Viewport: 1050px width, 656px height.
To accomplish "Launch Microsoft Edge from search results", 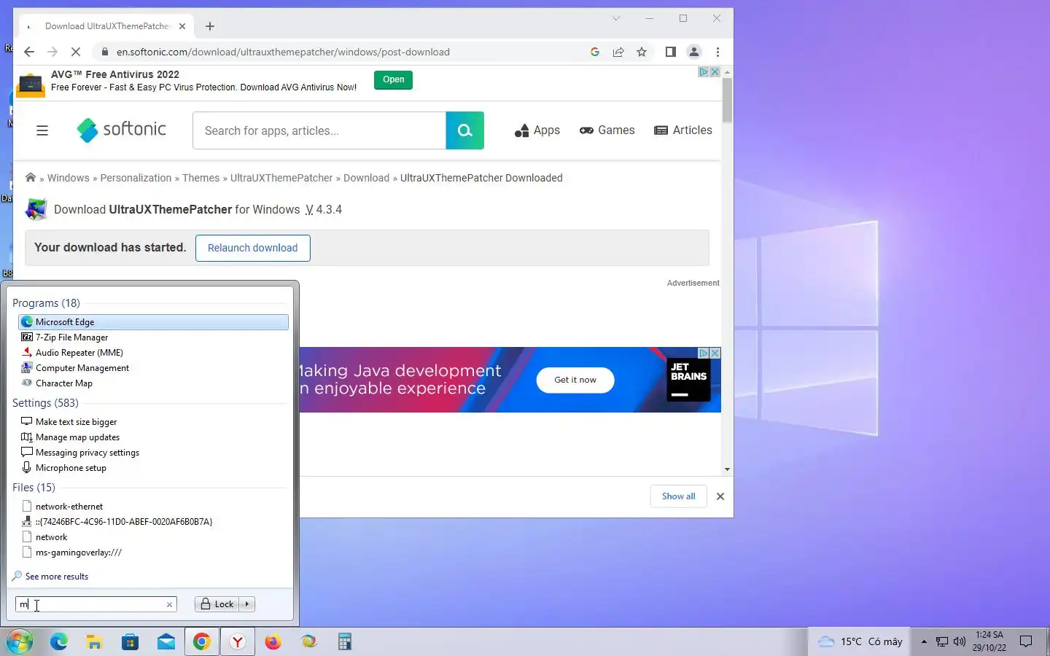I will (x=153, y=321).
